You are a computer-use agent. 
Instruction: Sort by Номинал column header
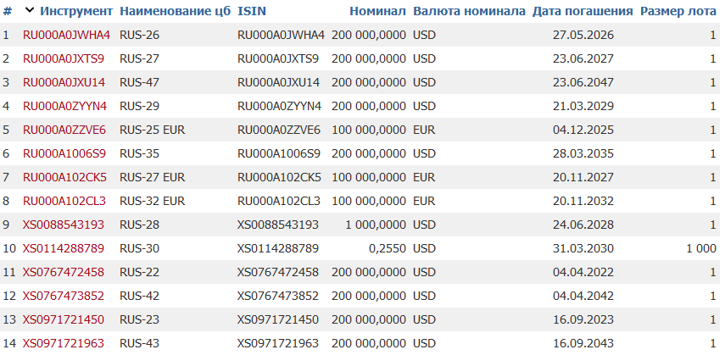377,11
